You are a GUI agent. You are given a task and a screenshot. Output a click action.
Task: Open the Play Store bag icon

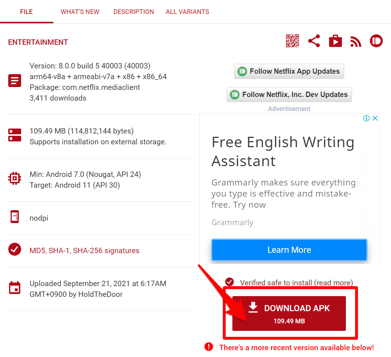pos(336,41)
